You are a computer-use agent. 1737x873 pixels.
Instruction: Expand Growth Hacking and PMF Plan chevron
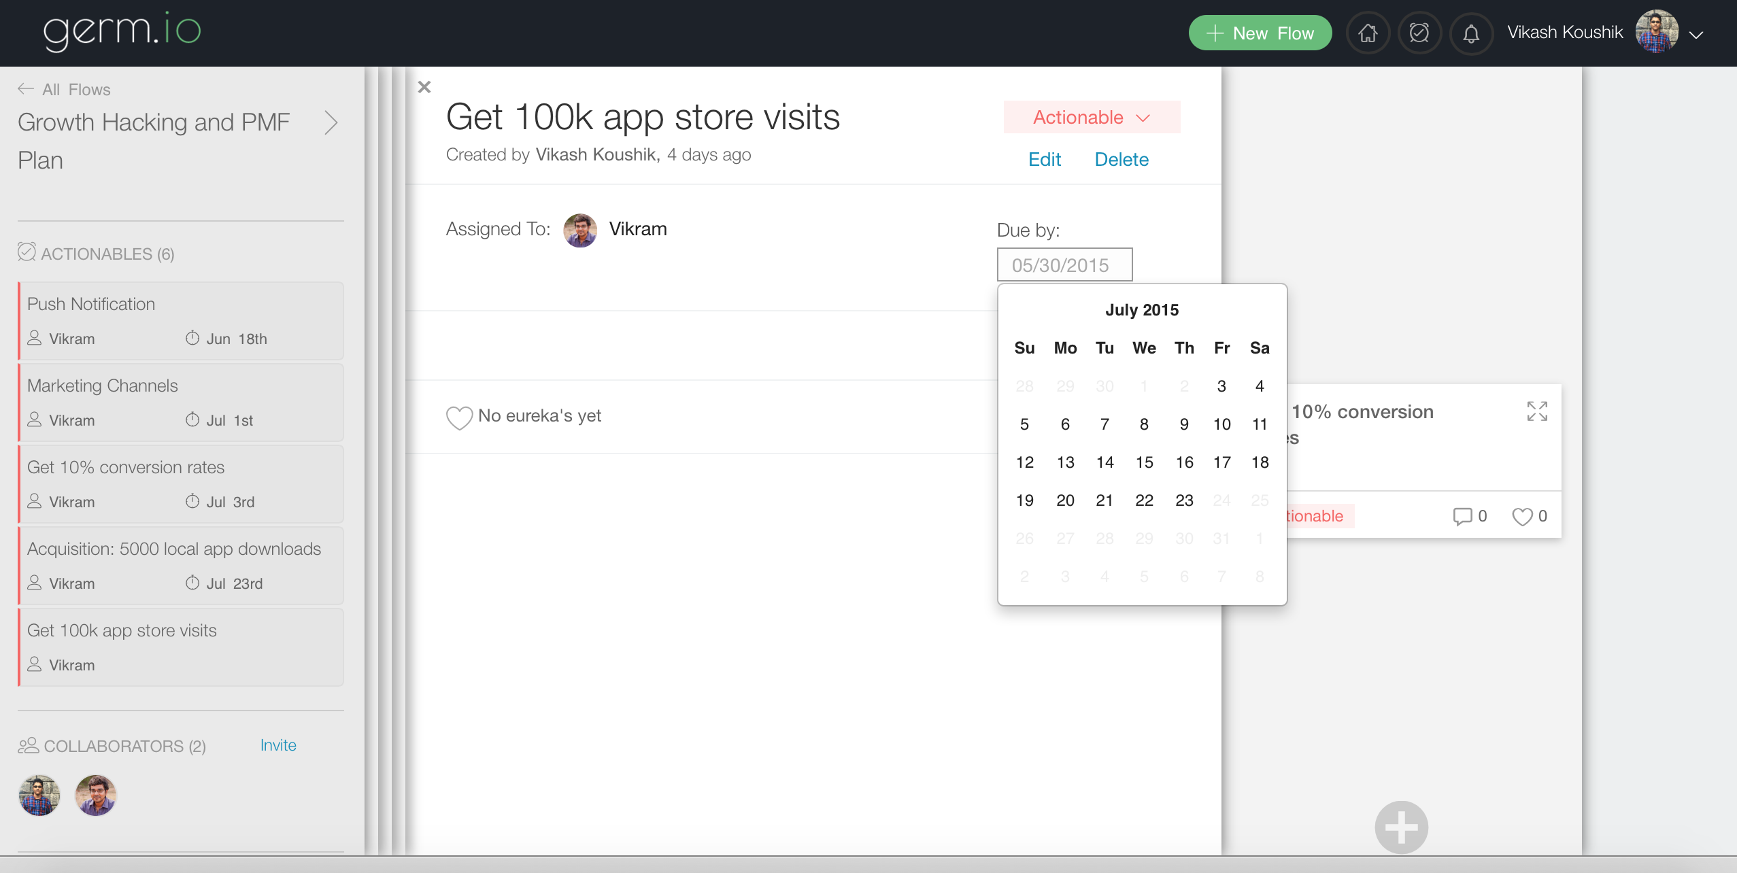click(x=331, y=123)
